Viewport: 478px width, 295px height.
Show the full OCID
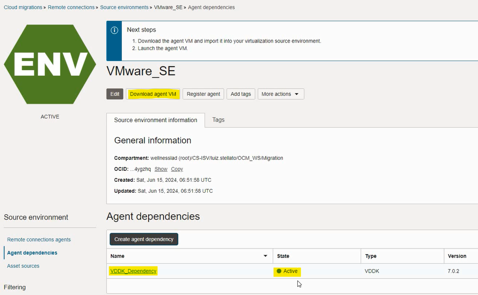(161, 169)
